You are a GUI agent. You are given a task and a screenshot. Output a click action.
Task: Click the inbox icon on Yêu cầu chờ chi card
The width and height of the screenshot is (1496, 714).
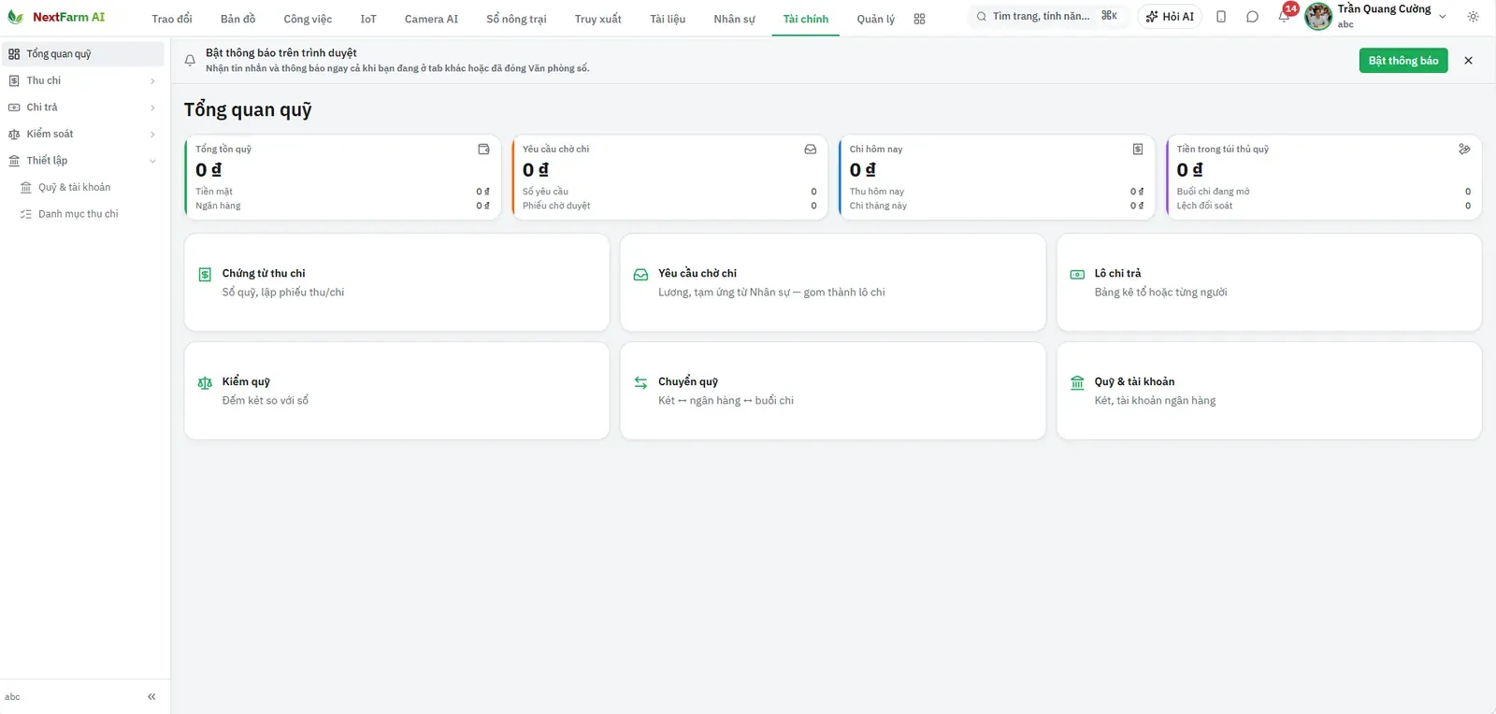pyautogui.click(x=811, y=150)
